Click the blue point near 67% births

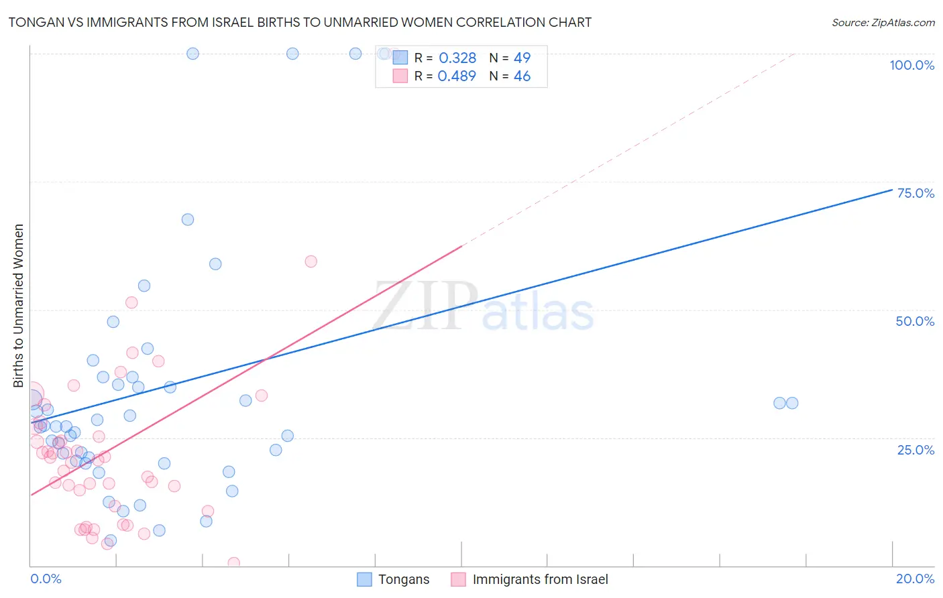(188, 220)
